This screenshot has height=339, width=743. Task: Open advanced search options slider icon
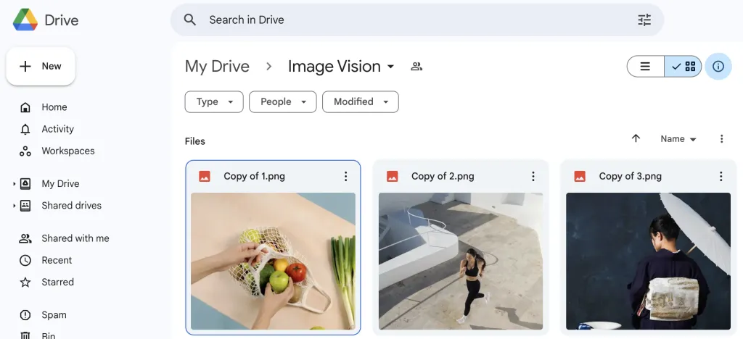644,20
